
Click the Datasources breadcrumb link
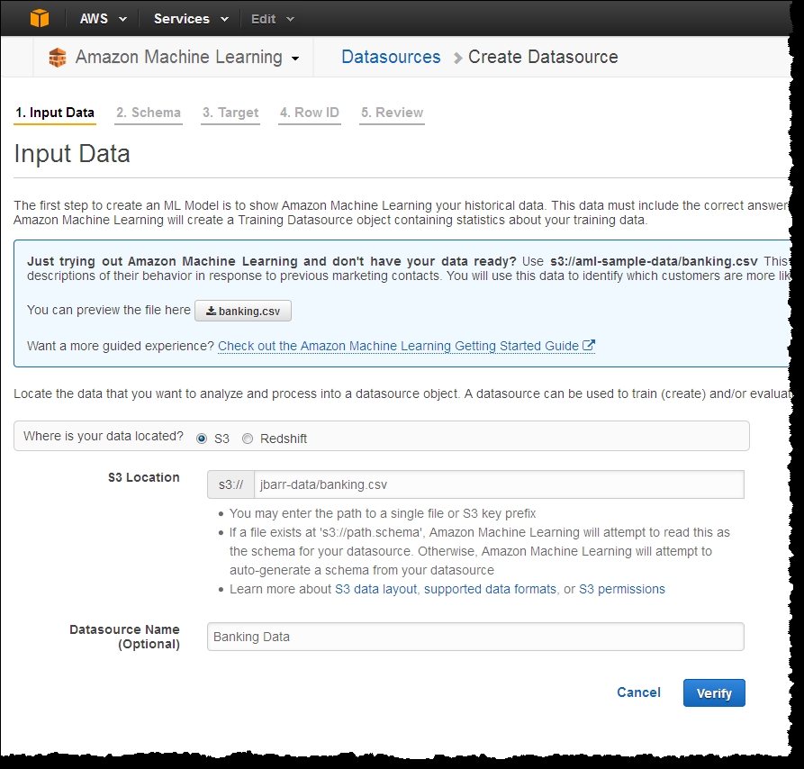coord(391,57)
